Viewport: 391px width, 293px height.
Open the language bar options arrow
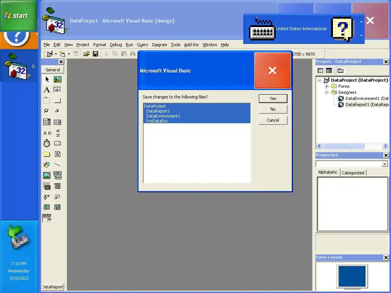361,35
